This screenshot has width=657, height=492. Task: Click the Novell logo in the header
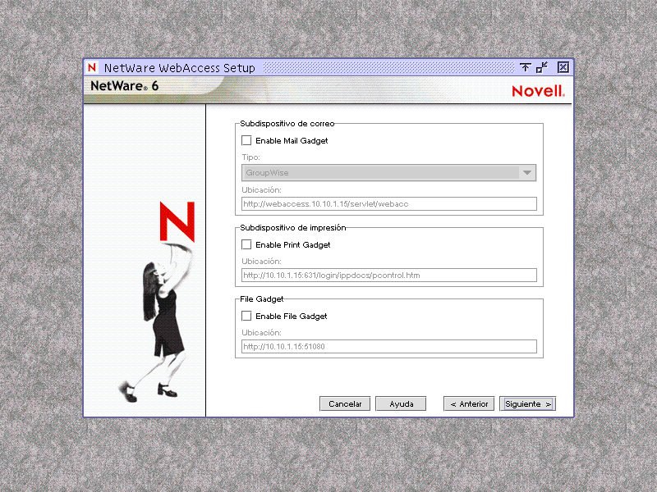click(x=538, y=91)
